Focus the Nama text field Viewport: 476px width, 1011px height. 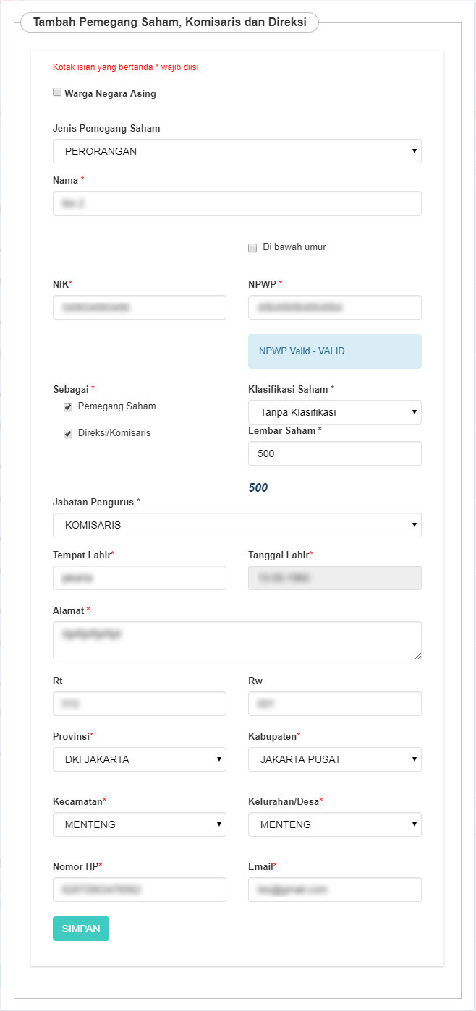pyautogui.click(x=237, y=203)
